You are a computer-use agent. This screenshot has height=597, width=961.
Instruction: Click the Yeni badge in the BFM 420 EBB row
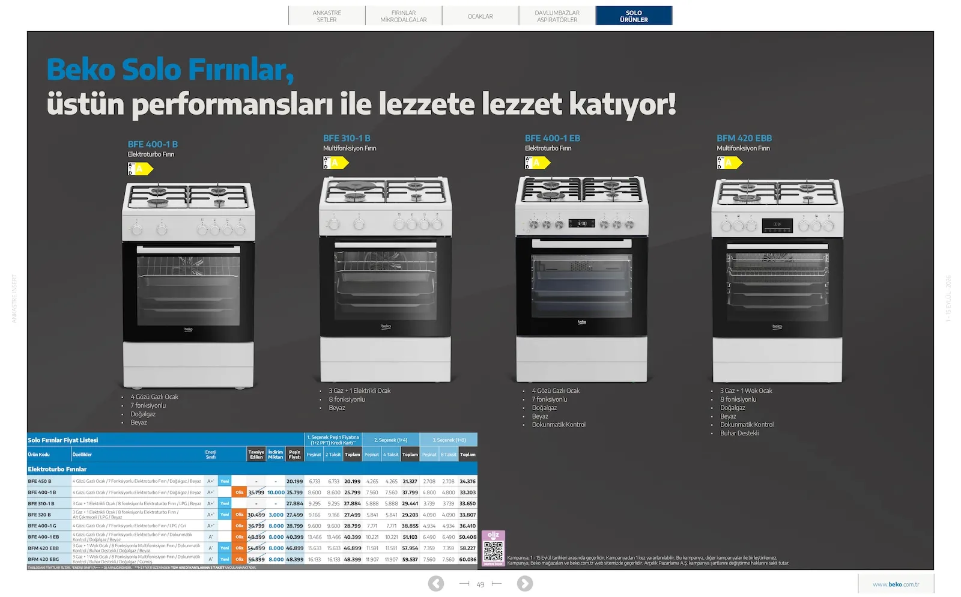point(225,548)
